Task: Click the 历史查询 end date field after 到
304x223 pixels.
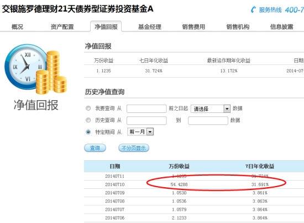Action: tap(208, 121)
